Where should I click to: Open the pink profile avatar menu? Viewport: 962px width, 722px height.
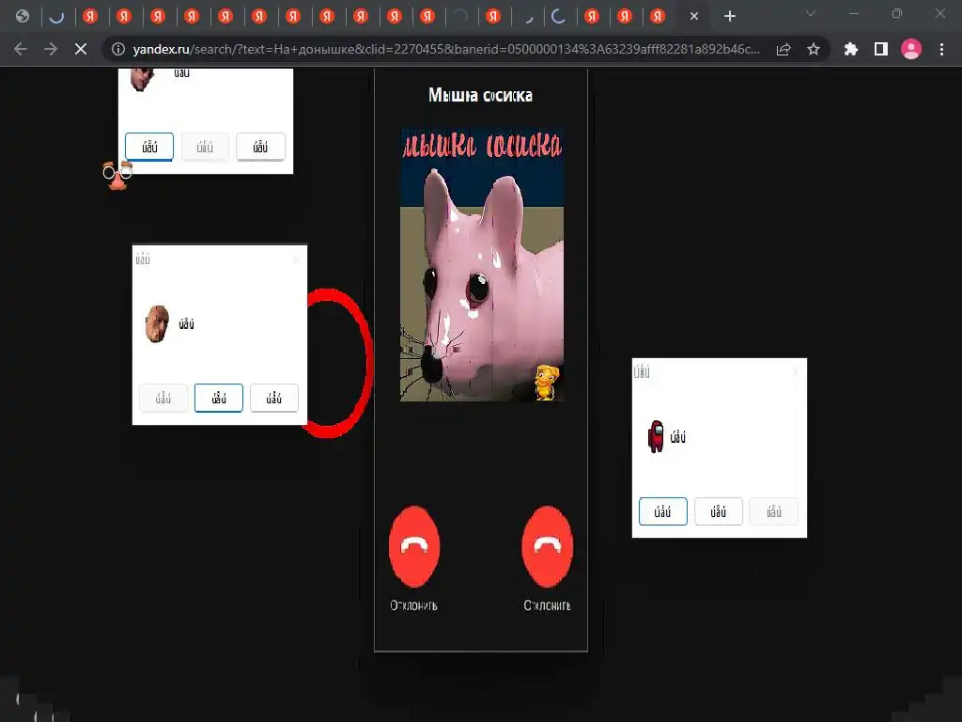(911, 49)
